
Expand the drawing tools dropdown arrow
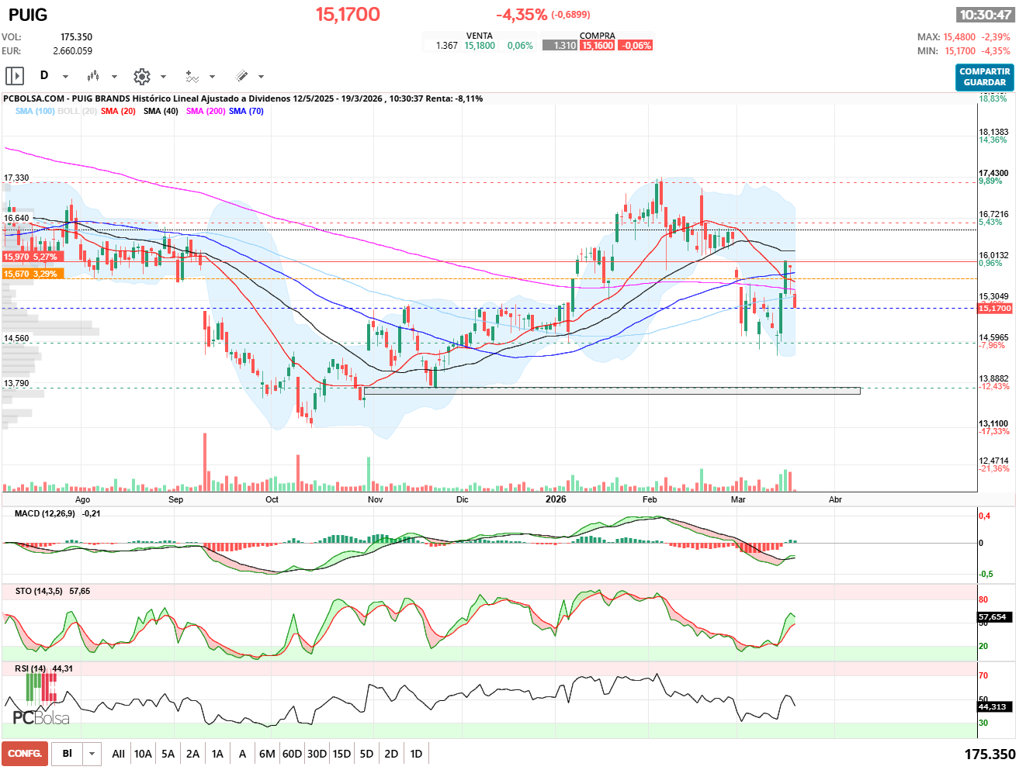[261, 77]
